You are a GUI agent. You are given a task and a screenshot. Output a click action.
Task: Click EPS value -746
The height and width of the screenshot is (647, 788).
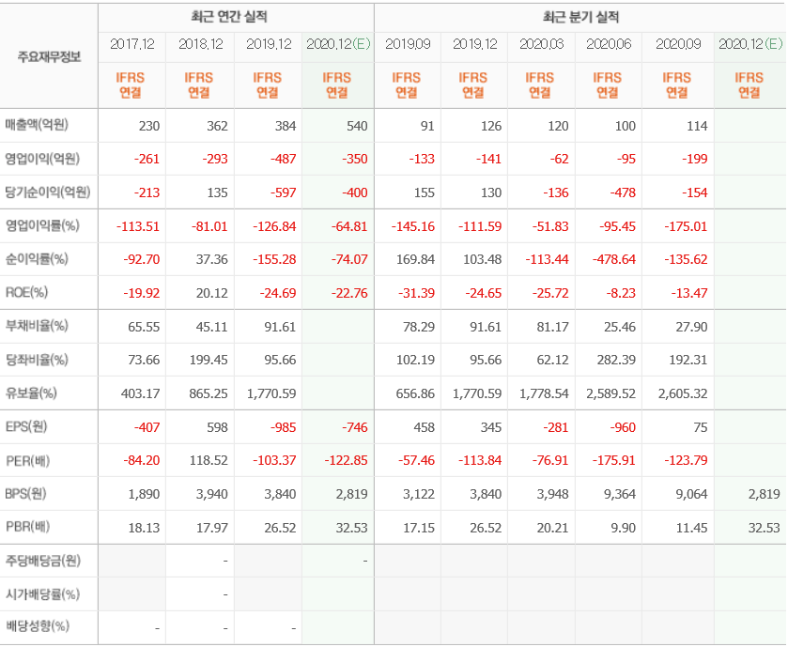354,427
